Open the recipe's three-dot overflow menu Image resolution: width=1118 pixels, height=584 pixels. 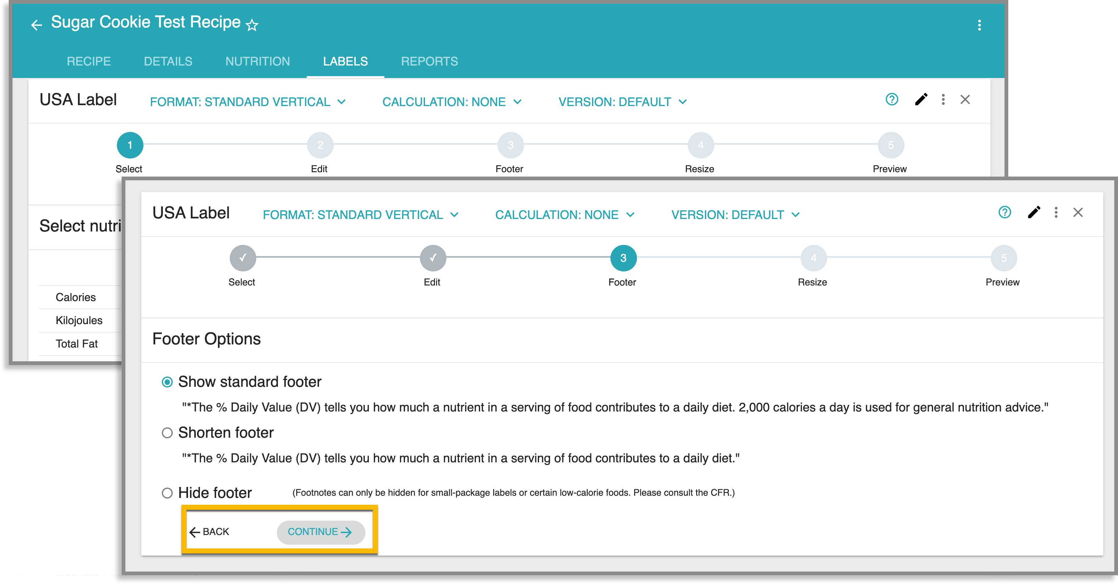pos(979,25)
